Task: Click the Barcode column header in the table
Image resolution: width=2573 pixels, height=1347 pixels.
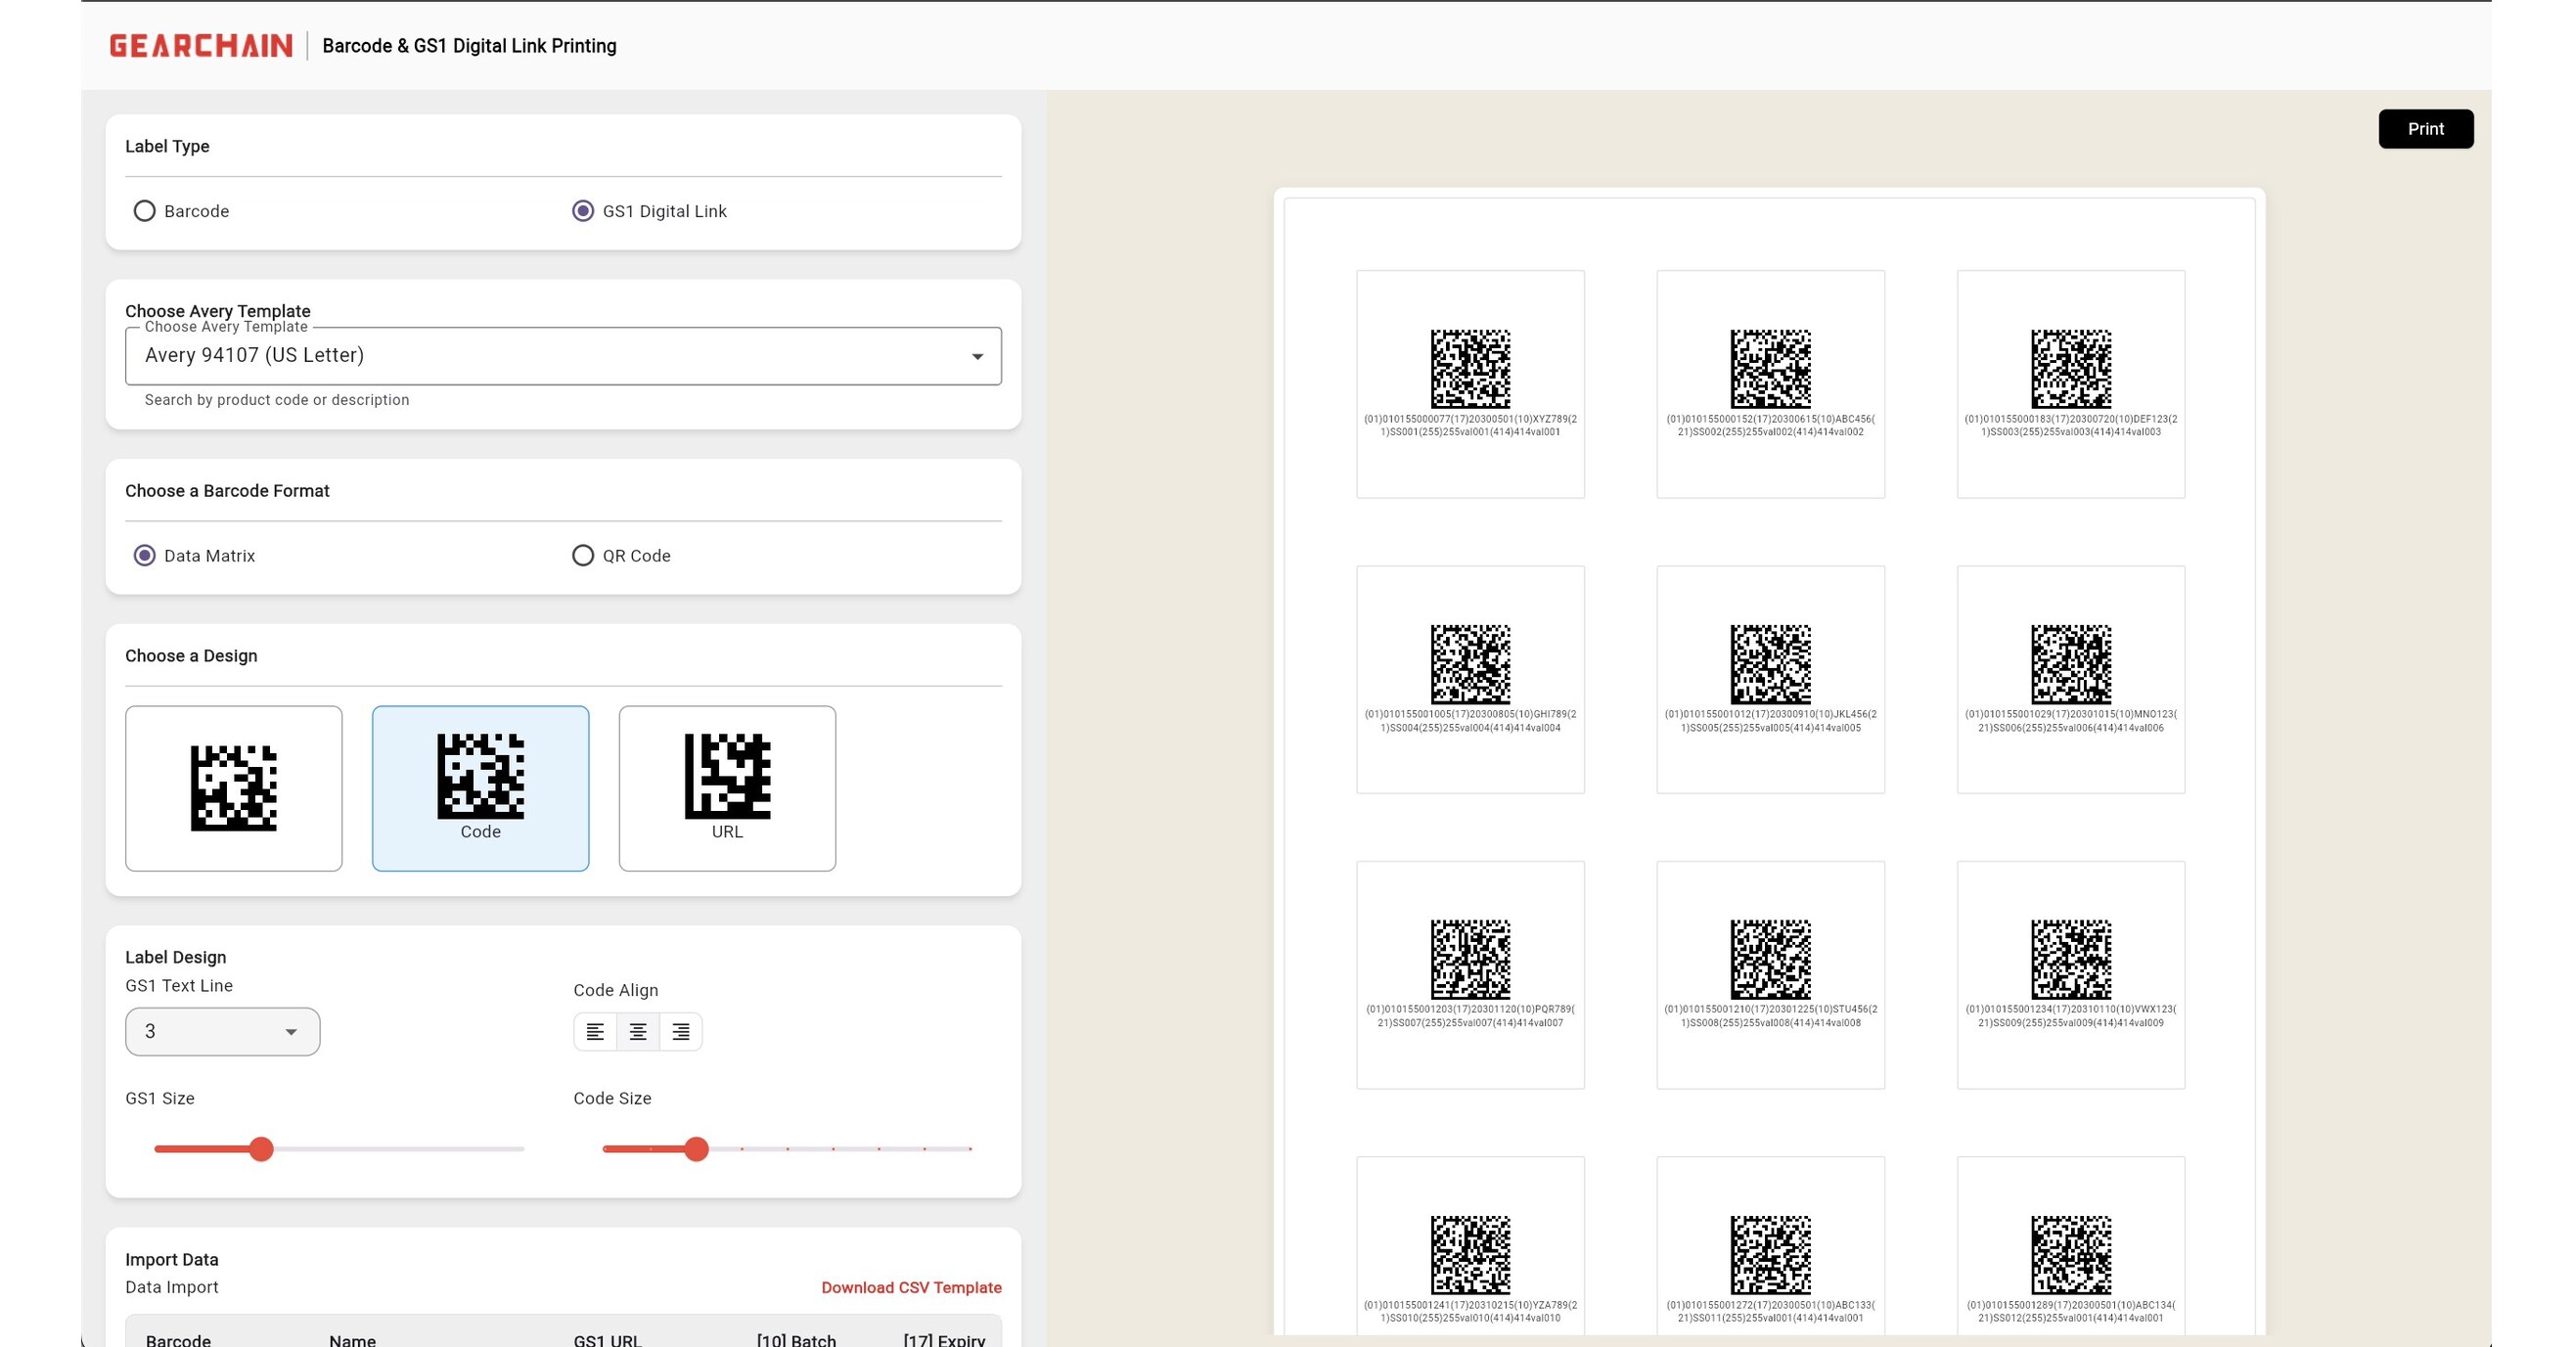Action: [180, 1340]
